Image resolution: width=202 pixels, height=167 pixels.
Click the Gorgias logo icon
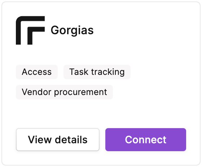tap(30, 30)
